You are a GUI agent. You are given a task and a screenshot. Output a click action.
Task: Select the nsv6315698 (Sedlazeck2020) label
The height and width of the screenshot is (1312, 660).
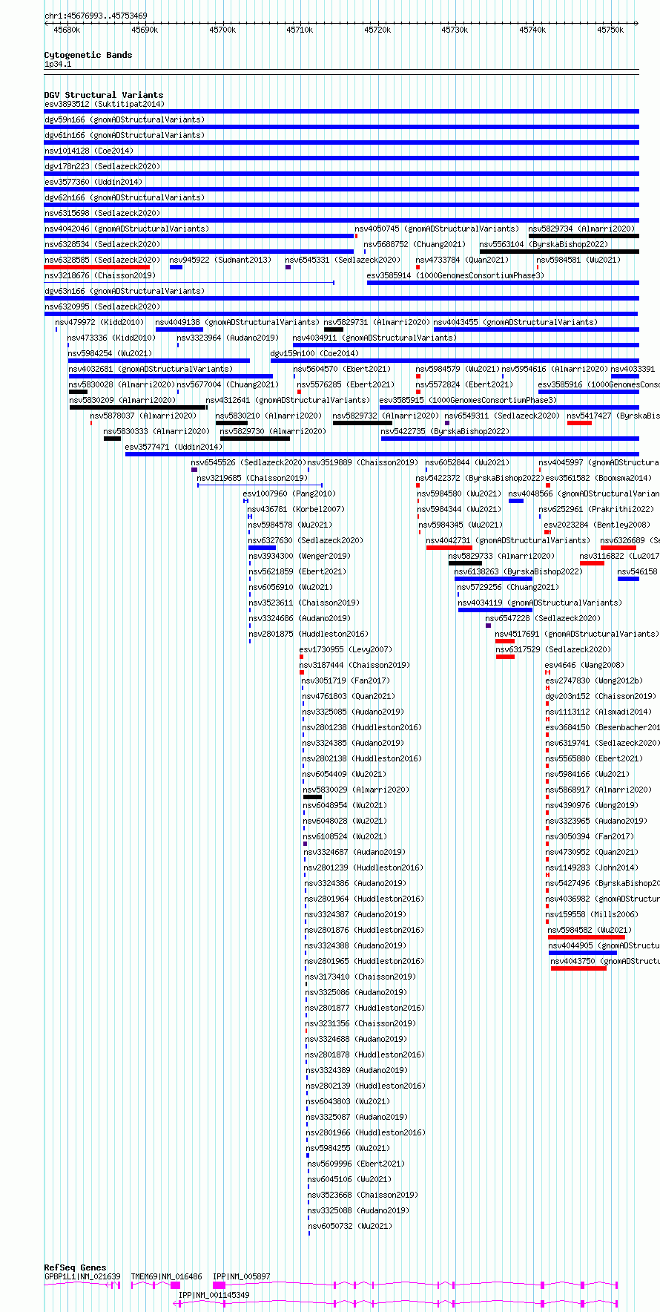[102, 213]
